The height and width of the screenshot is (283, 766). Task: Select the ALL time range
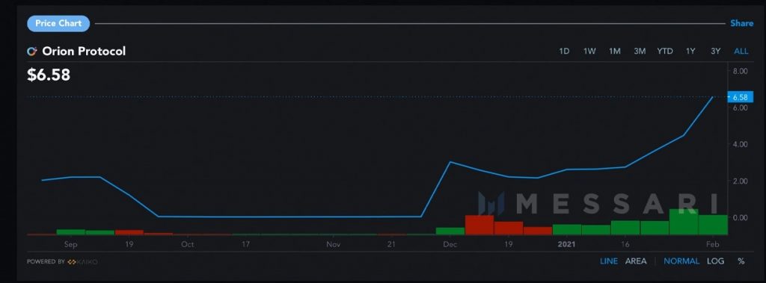click(x=741, y=52)
